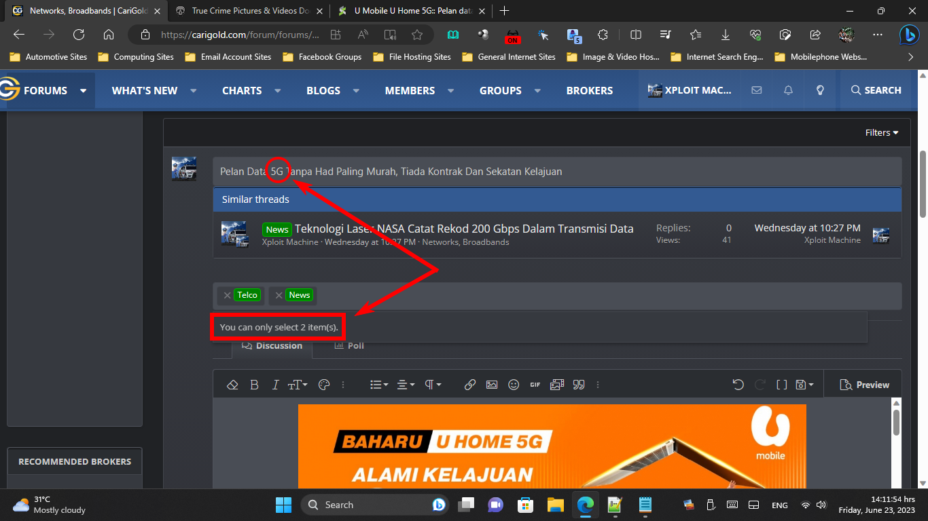Open the Bing Copilot sidebar button
Viewport: 928px width, 521px height.
pos(910,35)
